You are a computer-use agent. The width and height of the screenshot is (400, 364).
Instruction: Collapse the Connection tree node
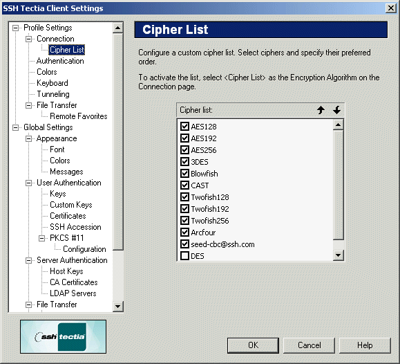tap(28, 39)
